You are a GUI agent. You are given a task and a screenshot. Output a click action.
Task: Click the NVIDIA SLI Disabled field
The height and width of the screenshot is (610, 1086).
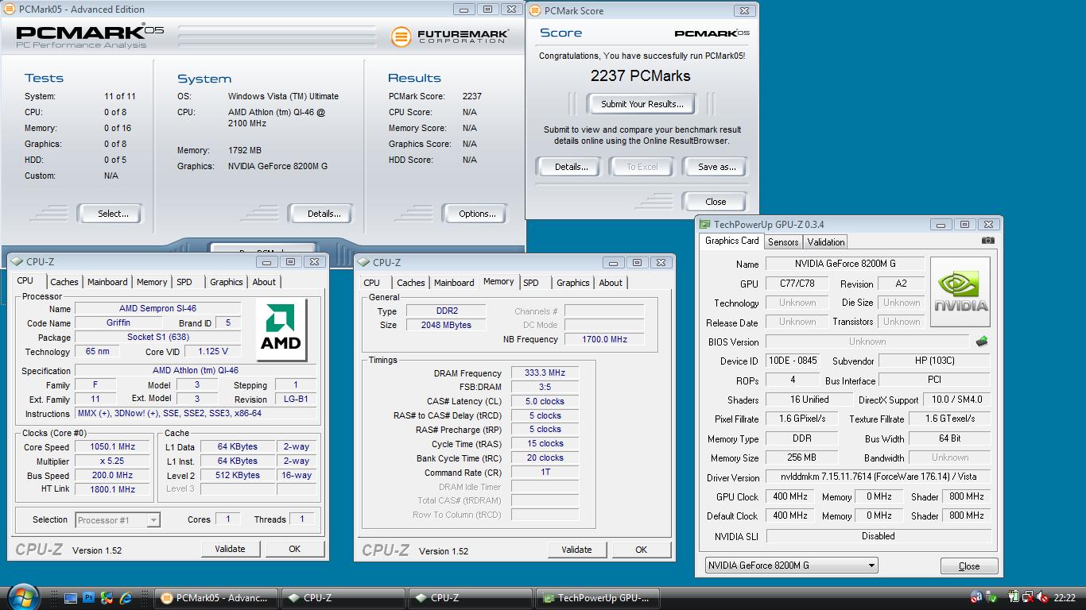pos(878,536)
